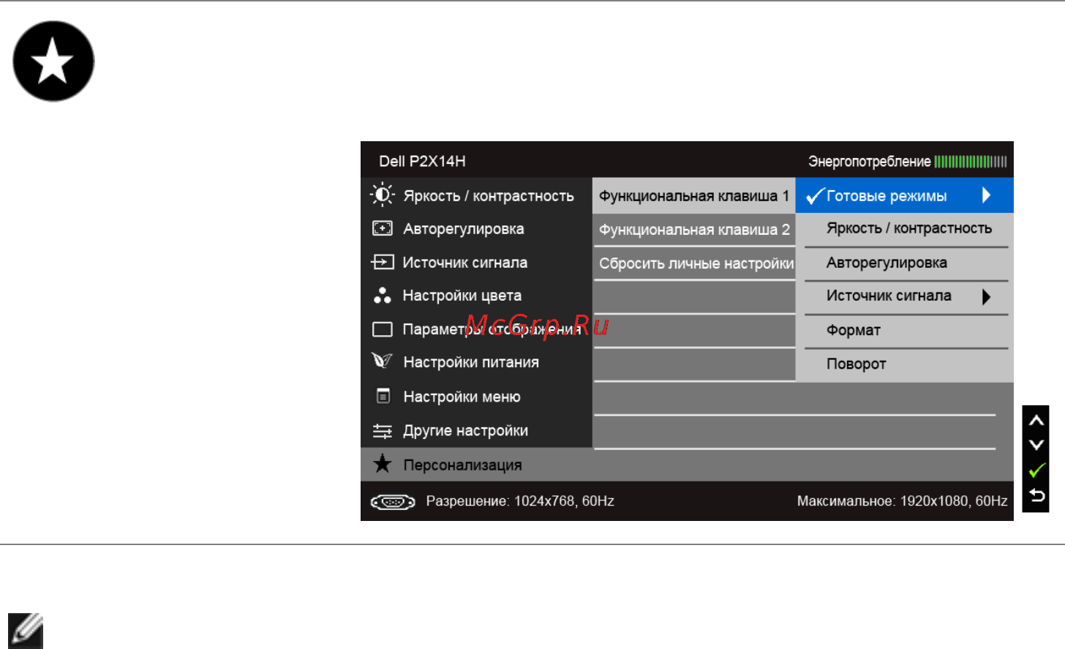Viewport: 1065px width, 649px height.
Task: Open Настройки цвета menu item
Action: pos(476,296)
